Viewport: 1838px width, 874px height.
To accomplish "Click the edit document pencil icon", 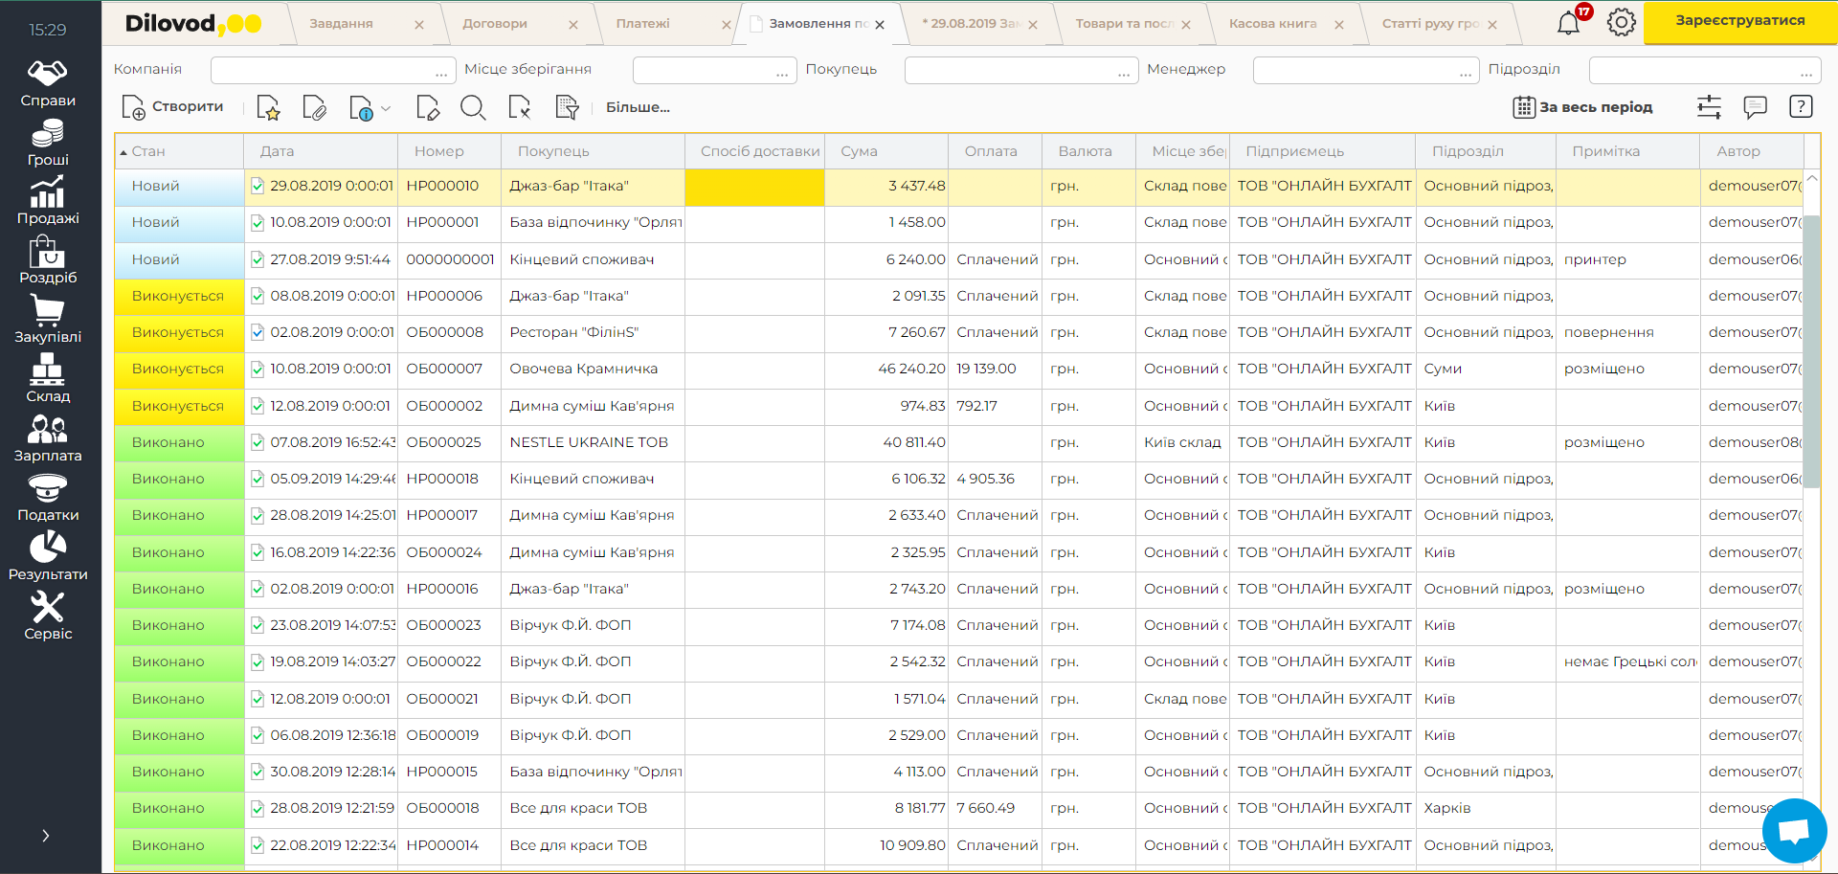I will (428, 108).
